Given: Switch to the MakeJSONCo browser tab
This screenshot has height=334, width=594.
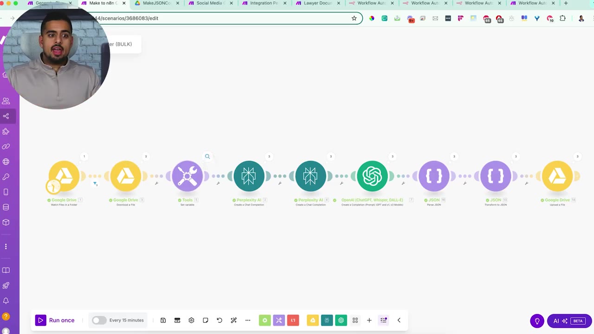Looking at the screenshot, I should tap(158, 3).
